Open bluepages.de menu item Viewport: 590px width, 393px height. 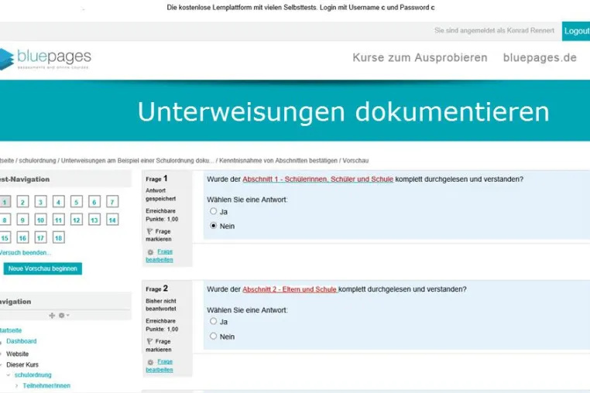[540, 57]
